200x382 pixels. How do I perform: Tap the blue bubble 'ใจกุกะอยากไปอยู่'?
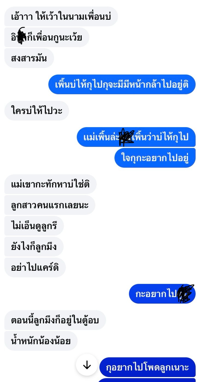coord(155,158)
